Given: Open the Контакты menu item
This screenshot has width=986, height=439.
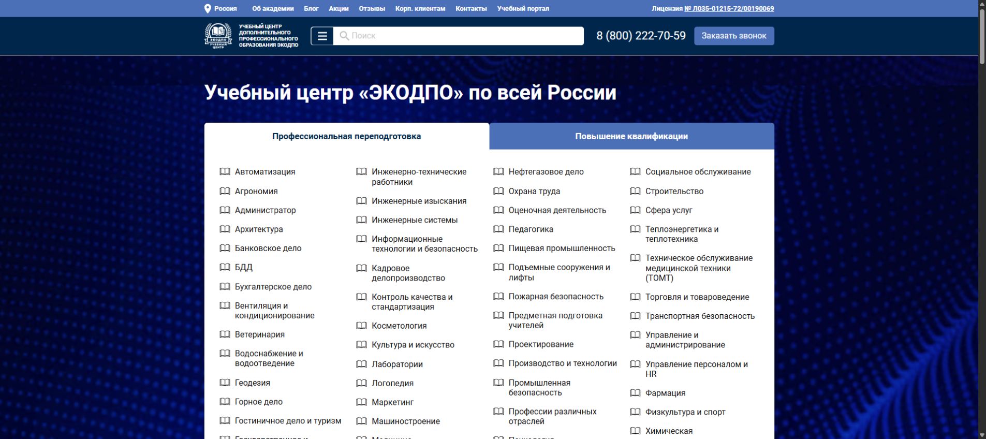Looking at the screenshot, I should 471,9.
